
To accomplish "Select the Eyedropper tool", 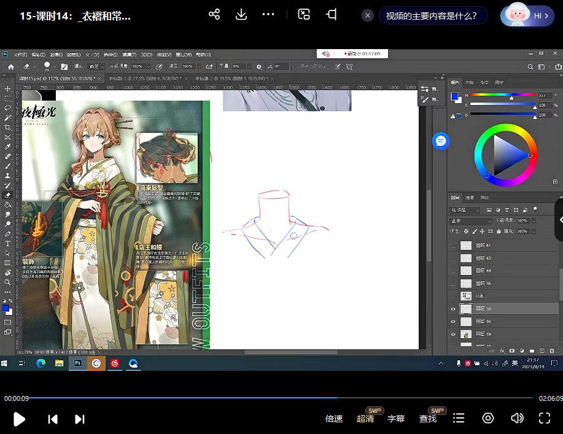I will pos(7,147).
